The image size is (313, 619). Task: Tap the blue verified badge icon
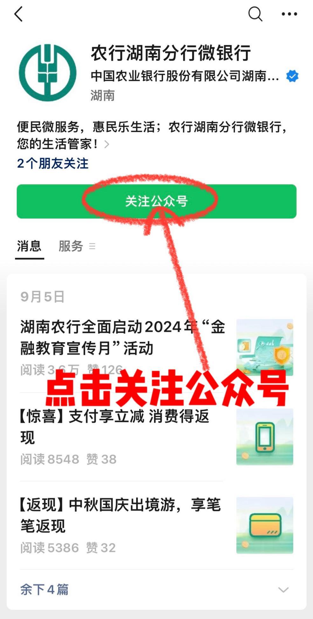click(292, 76)
